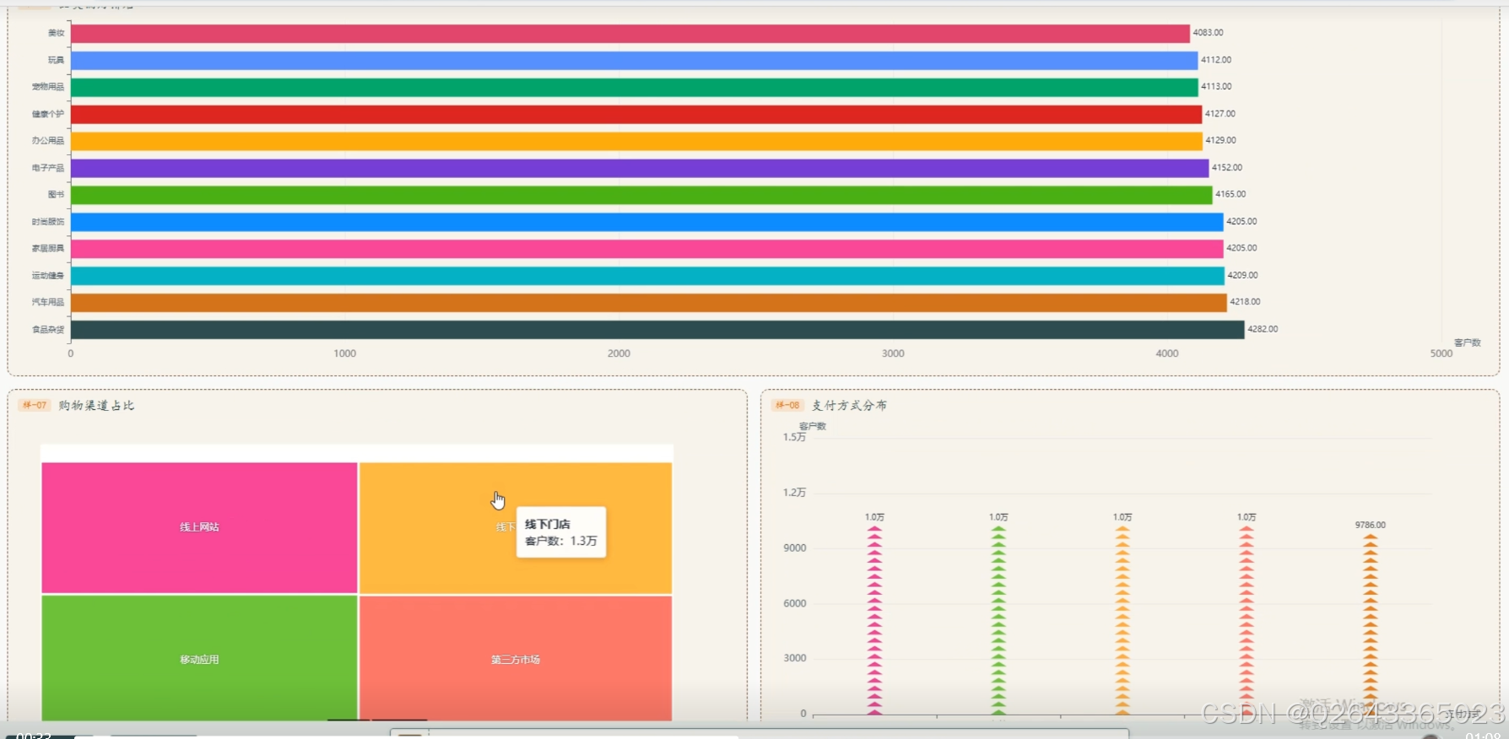Click the green 宠物用品 bar
1509x739 pixels.
[635, 87]
